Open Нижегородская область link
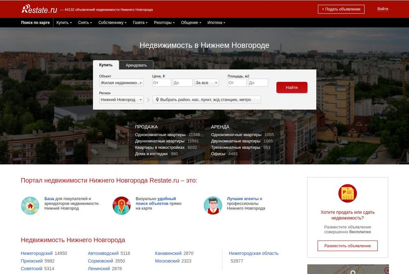The height and width of the screenshot is (274, 409). pos(254,253)
